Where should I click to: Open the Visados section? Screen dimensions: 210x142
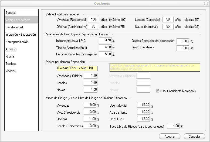coord(11,71)
